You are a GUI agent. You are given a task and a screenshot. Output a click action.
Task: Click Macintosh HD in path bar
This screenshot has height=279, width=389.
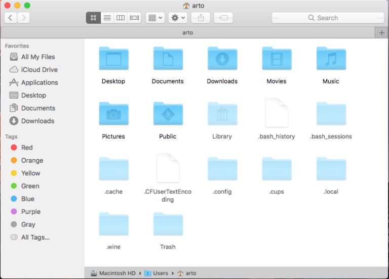(113, 273)
